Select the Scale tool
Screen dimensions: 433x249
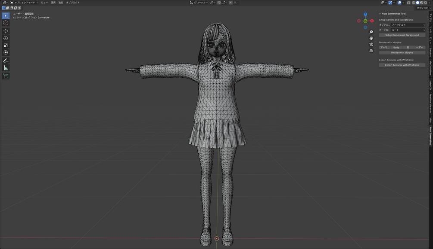click(x=6, y=45)
